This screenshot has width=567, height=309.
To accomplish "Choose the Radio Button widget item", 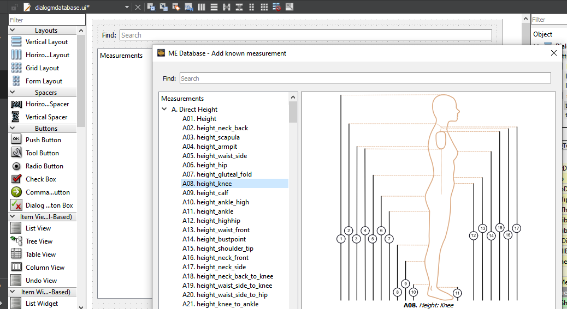I will [x=44, y=166].
